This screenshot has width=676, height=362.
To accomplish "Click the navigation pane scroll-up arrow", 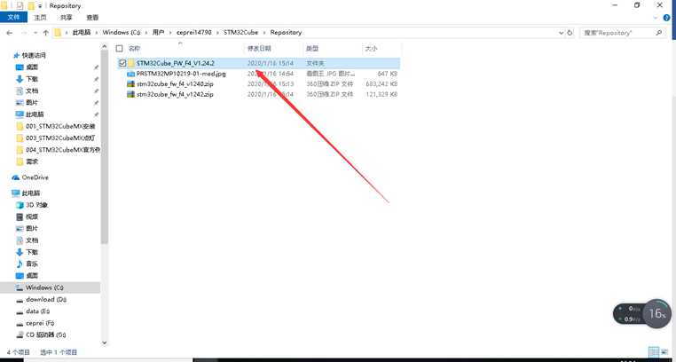I will [x=105, y=46].
